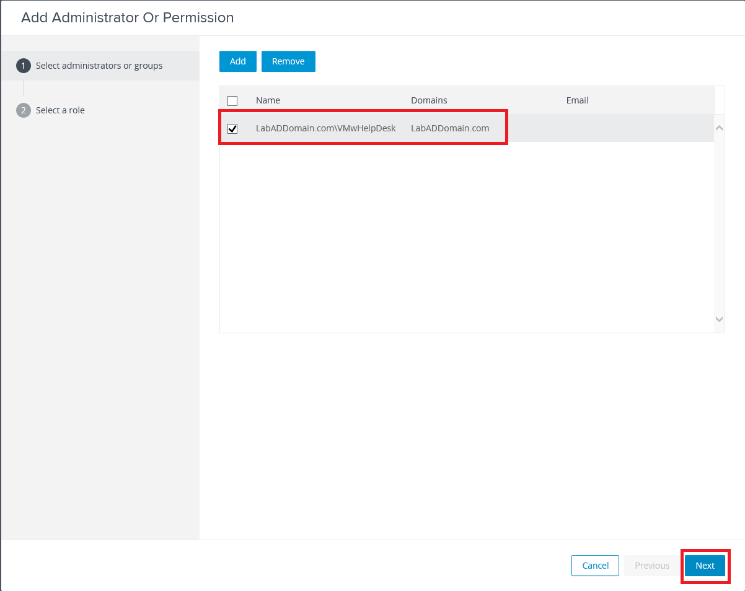Click the step 2 number circle

coord(24,110)
